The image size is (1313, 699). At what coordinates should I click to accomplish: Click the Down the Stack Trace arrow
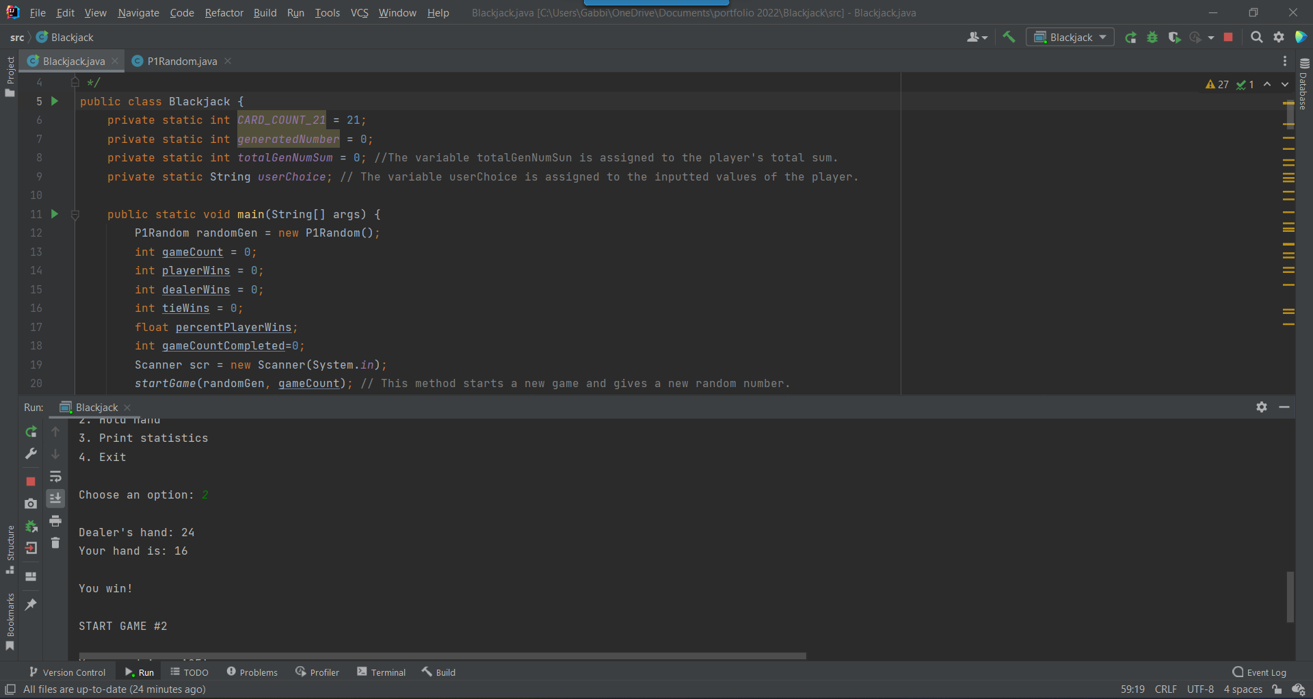tap(55, 453)
